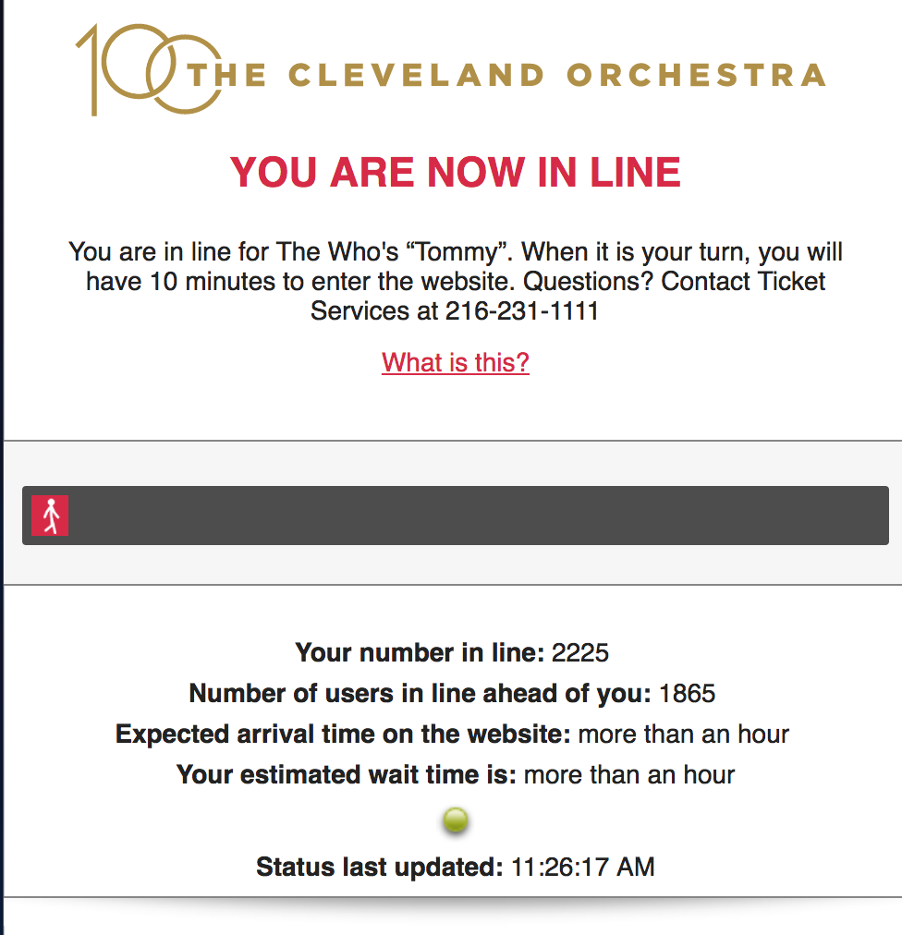This screenshot has width=902, height=935.
Task: Click the "Number of users in line ahead" label
Action: (420, 694)
